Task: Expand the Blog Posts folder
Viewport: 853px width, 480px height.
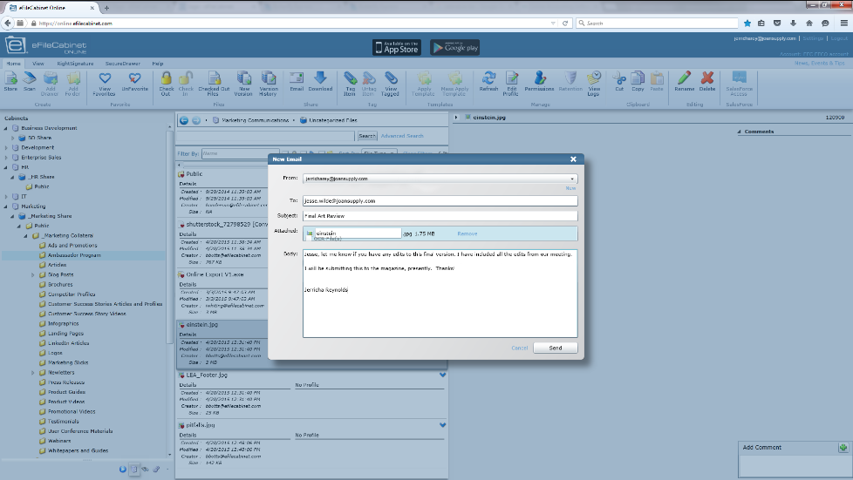Action: pos(33,274)
